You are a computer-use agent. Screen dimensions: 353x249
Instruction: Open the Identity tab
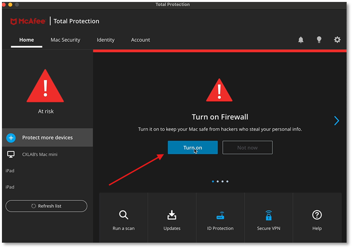tap(106, 40)
